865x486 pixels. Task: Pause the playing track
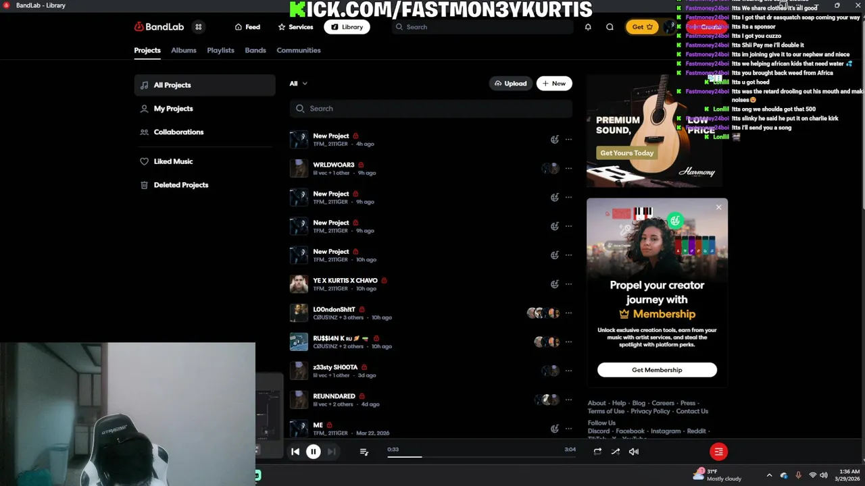point(314,452)
